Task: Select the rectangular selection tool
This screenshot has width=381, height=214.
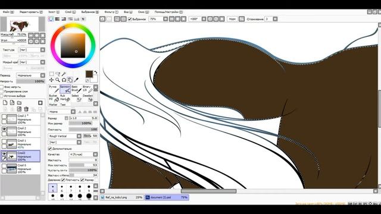Action: 52,74
